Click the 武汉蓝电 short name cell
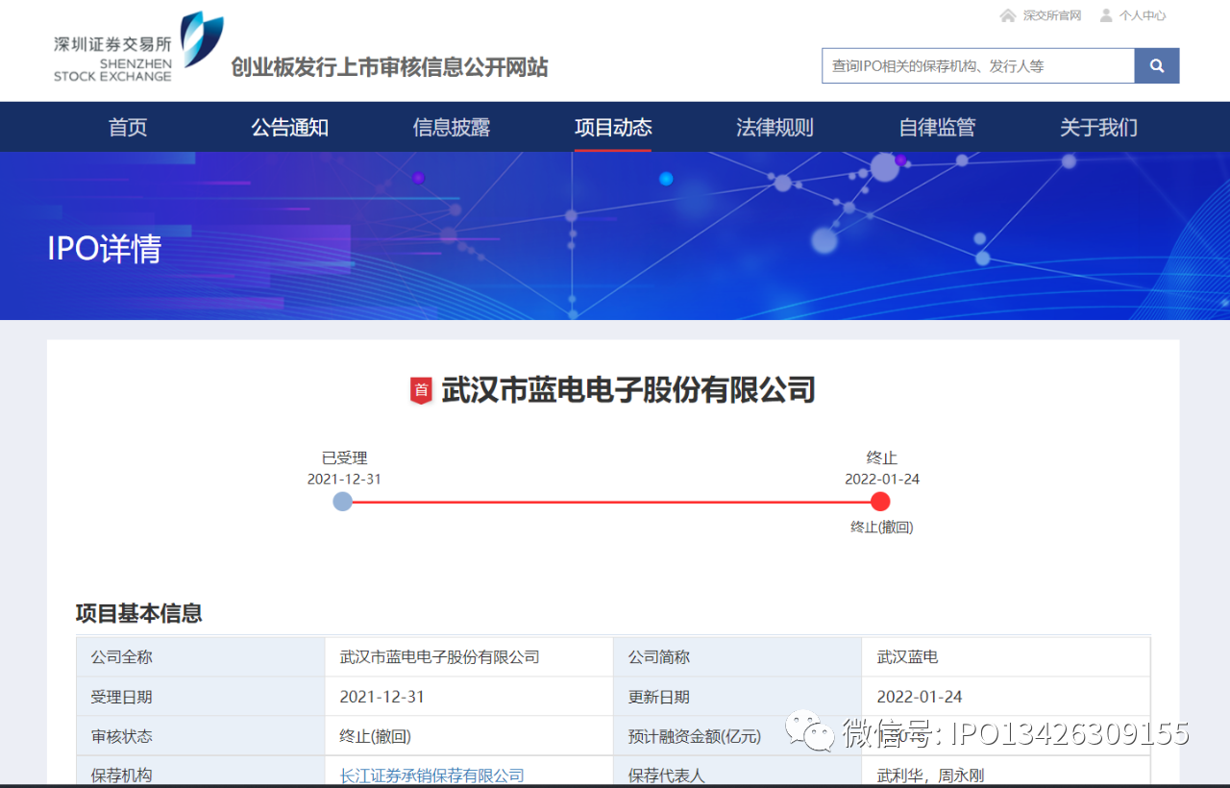The height and width of the screenshot is (788, 1230). point(1005,657)
